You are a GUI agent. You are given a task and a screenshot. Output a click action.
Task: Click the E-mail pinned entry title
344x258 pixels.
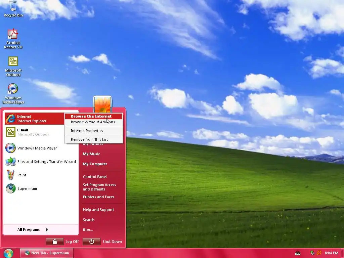pos(23,130)
